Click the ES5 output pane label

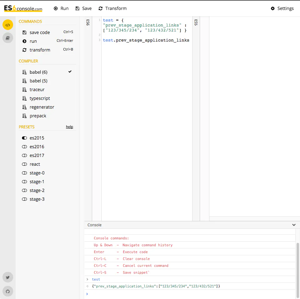[196, 22]
